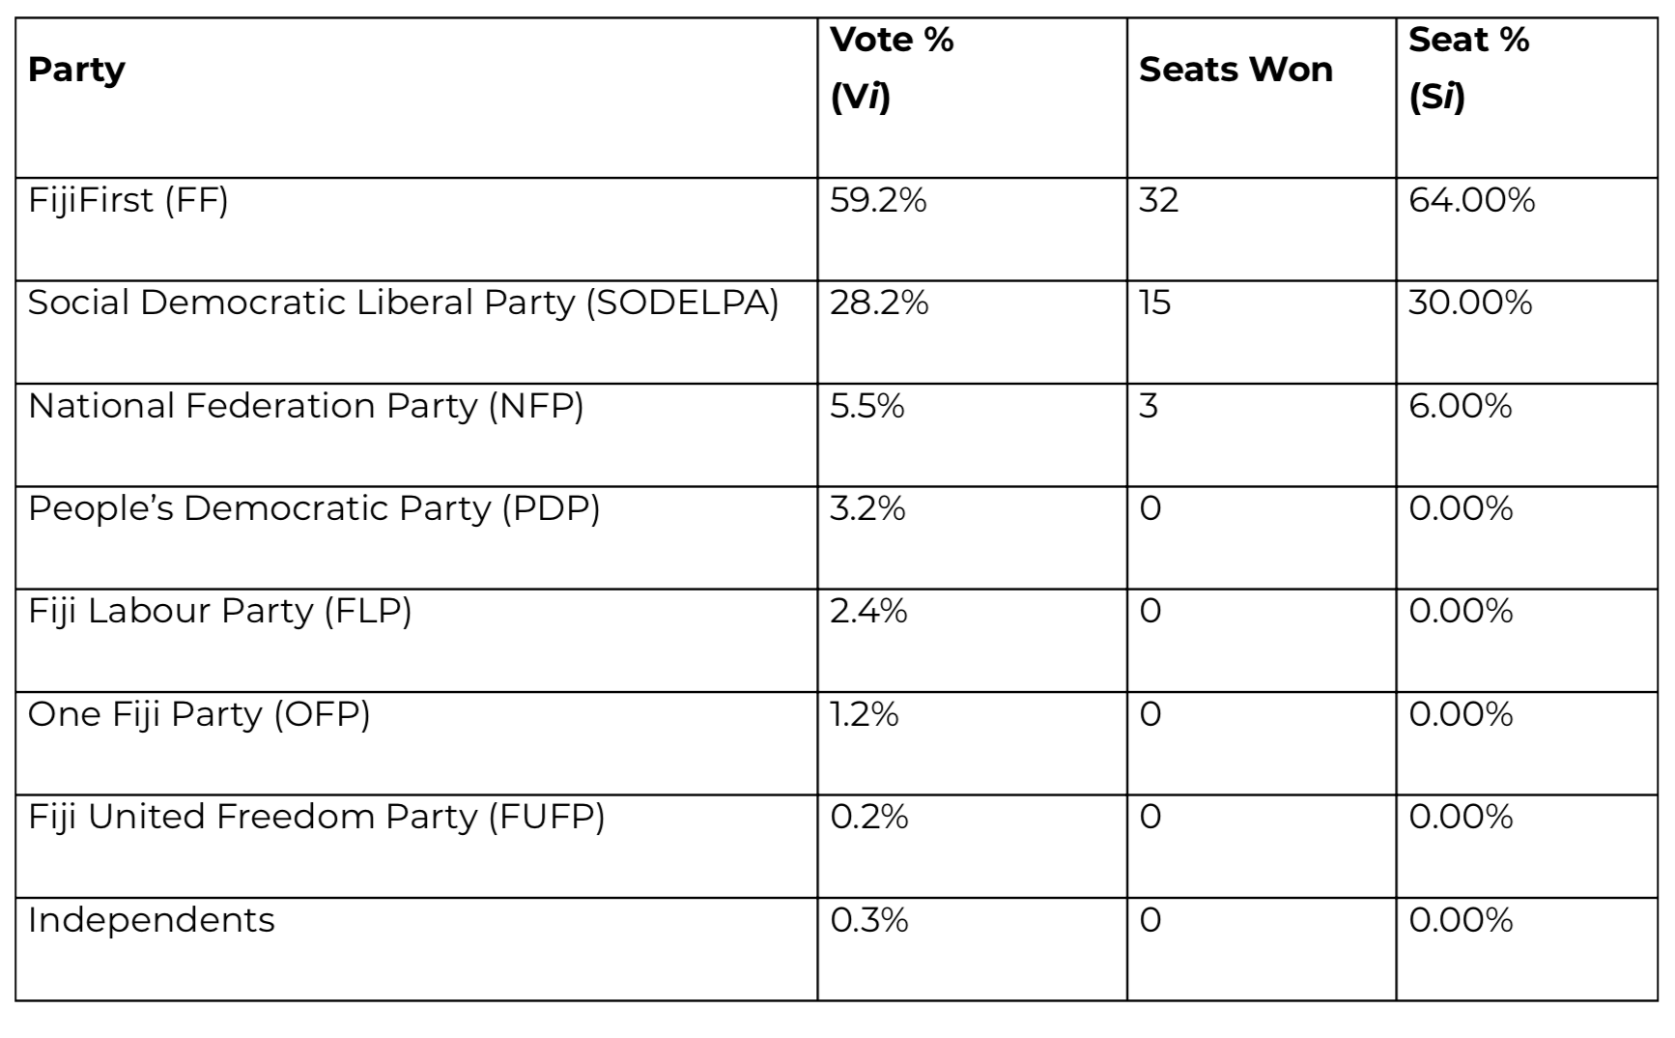The height and width of the screenshot is (1038, 1675).
Task: Click the Party column header
Action: pyautogui.click(x=77, y=70)
